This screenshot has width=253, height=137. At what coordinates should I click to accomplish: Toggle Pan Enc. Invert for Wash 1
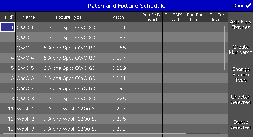196,109
